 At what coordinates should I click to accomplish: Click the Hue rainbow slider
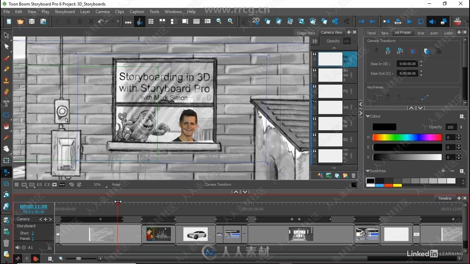tap(407, 137)
